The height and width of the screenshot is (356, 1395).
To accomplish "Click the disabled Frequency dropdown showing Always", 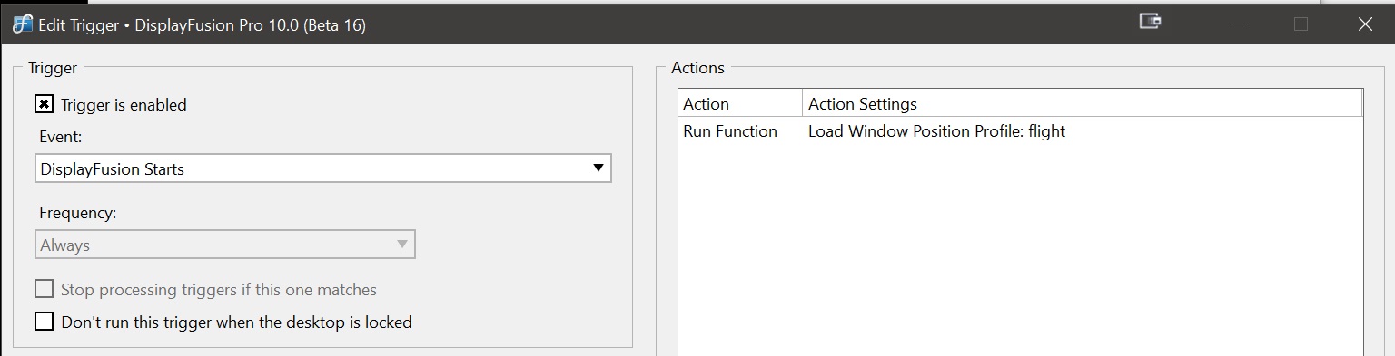I will (x=225, y=245).
